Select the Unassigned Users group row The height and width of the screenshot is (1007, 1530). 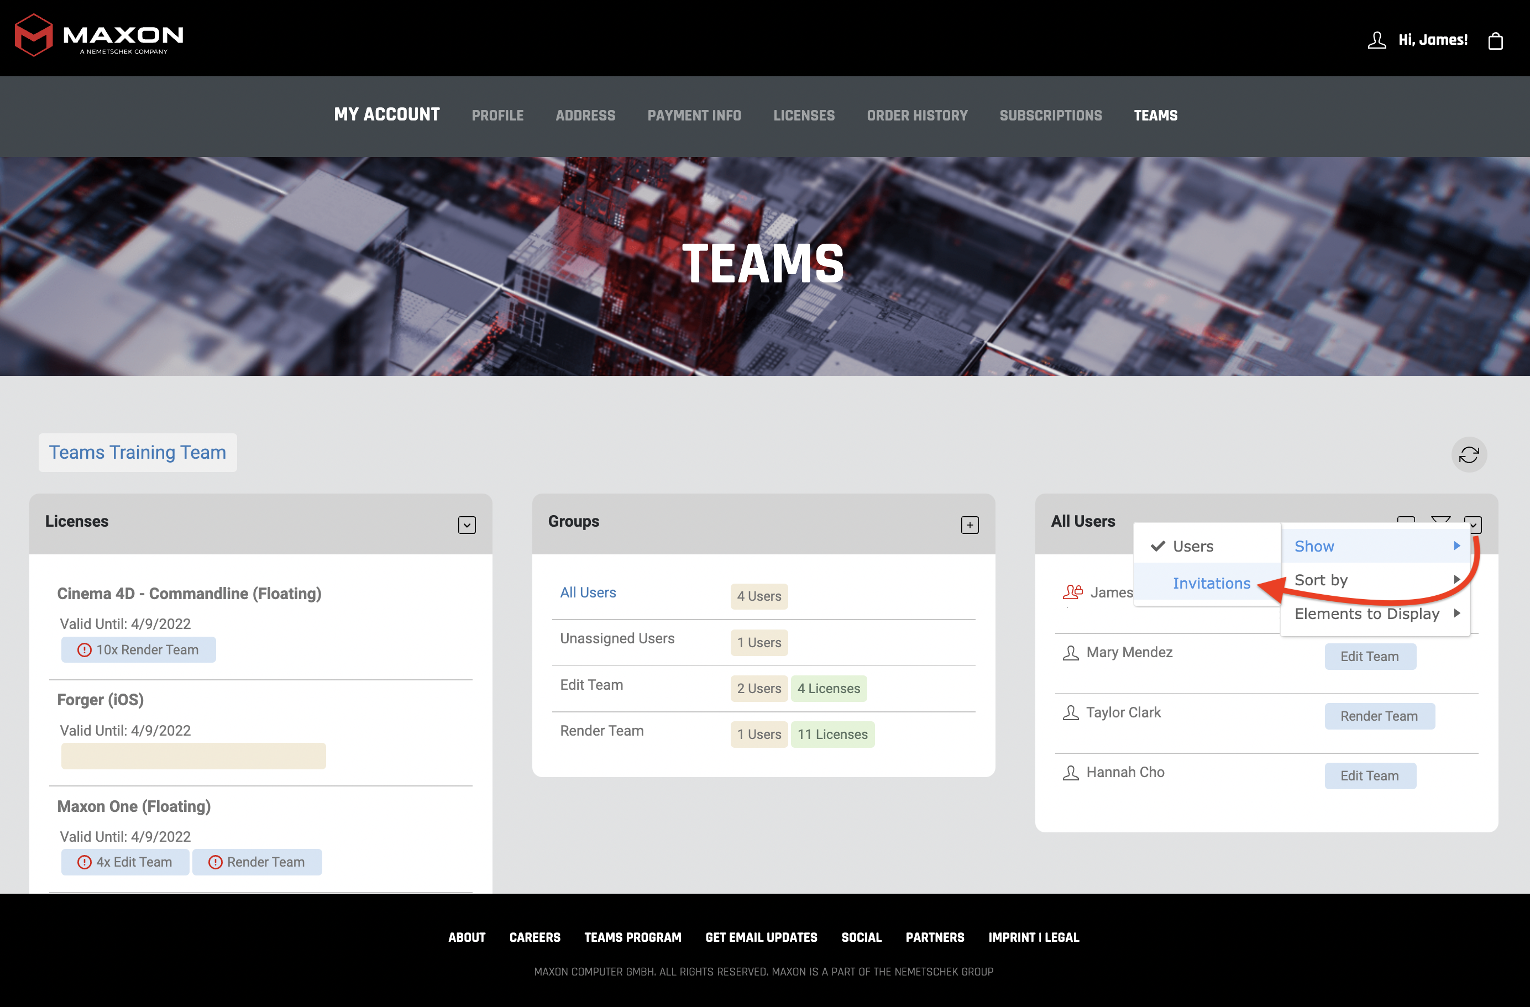click(x=763, y=643)
